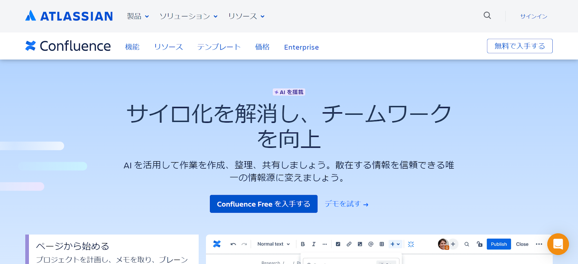Click the サインイン link
The image size is (578, 264).
533,16
